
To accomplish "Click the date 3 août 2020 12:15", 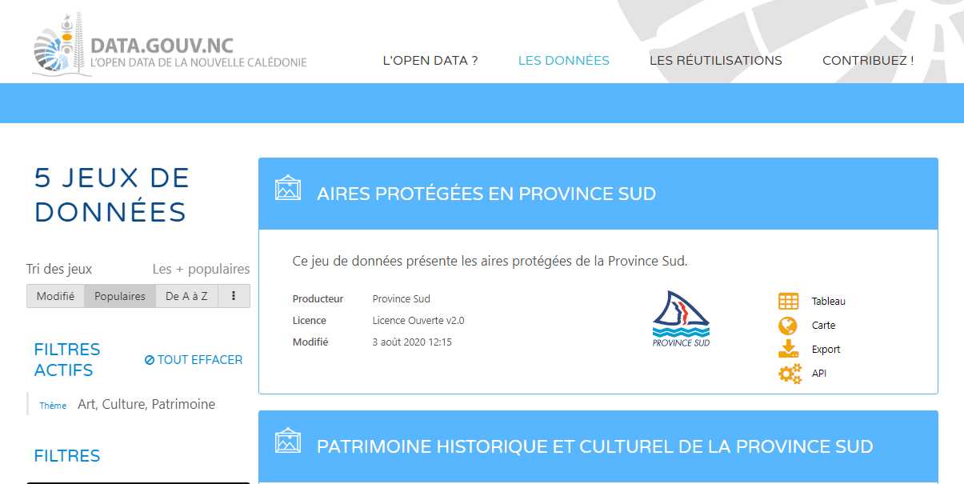I will 412,342.
